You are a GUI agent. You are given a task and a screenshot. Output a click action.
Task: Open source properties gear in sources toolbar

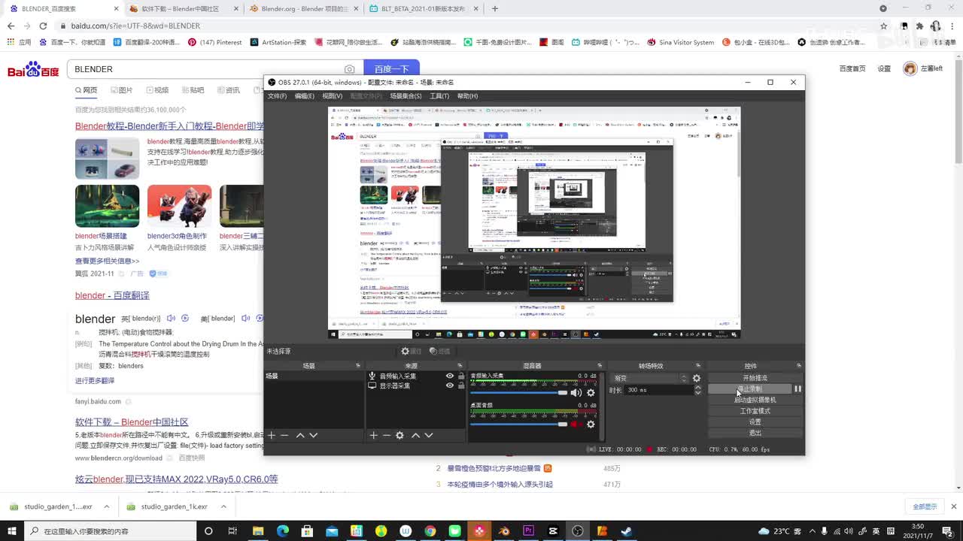399,435
